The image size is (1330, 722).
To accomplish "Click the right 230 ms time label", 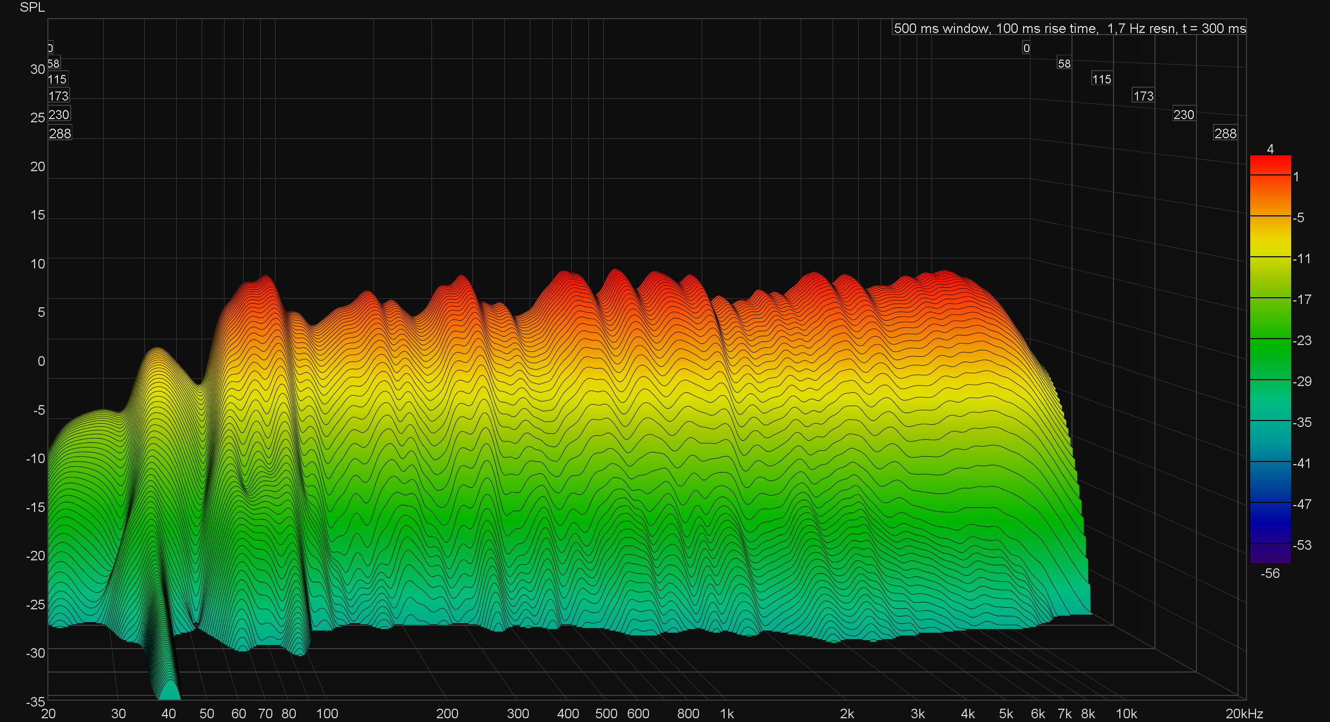I will pos(1184,115).
